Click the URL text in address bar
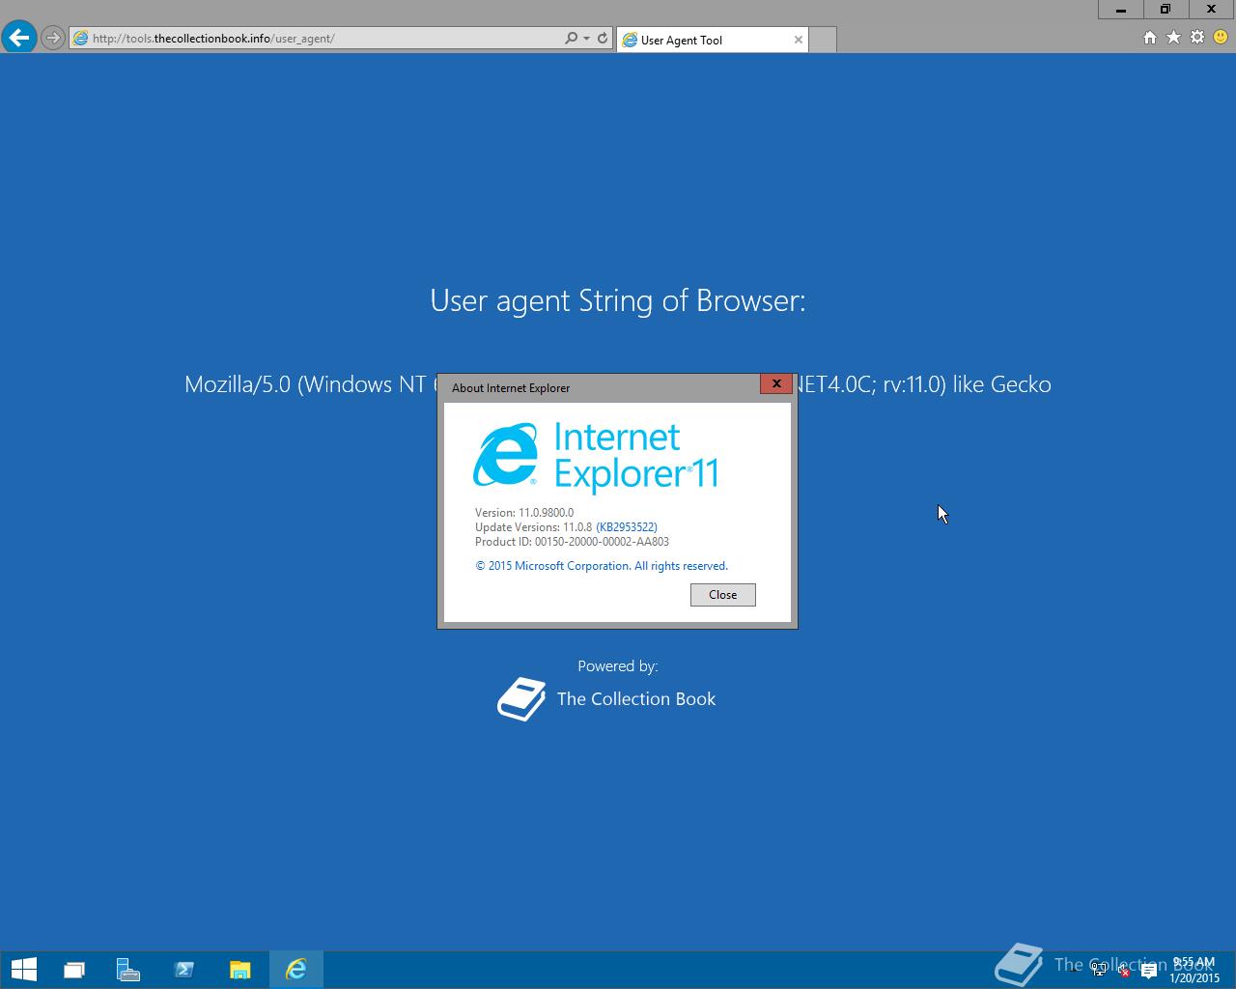1236x989 pixels. (213, 39)
